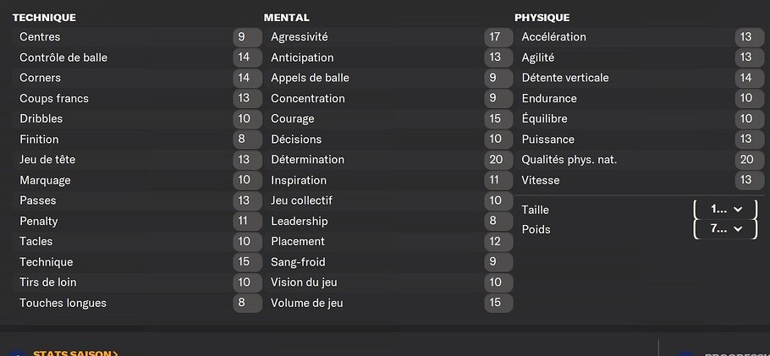Viewport: 770px width, 356px height.
Task: Select the Détermination value 20
Action: click(x=498, y=160)
